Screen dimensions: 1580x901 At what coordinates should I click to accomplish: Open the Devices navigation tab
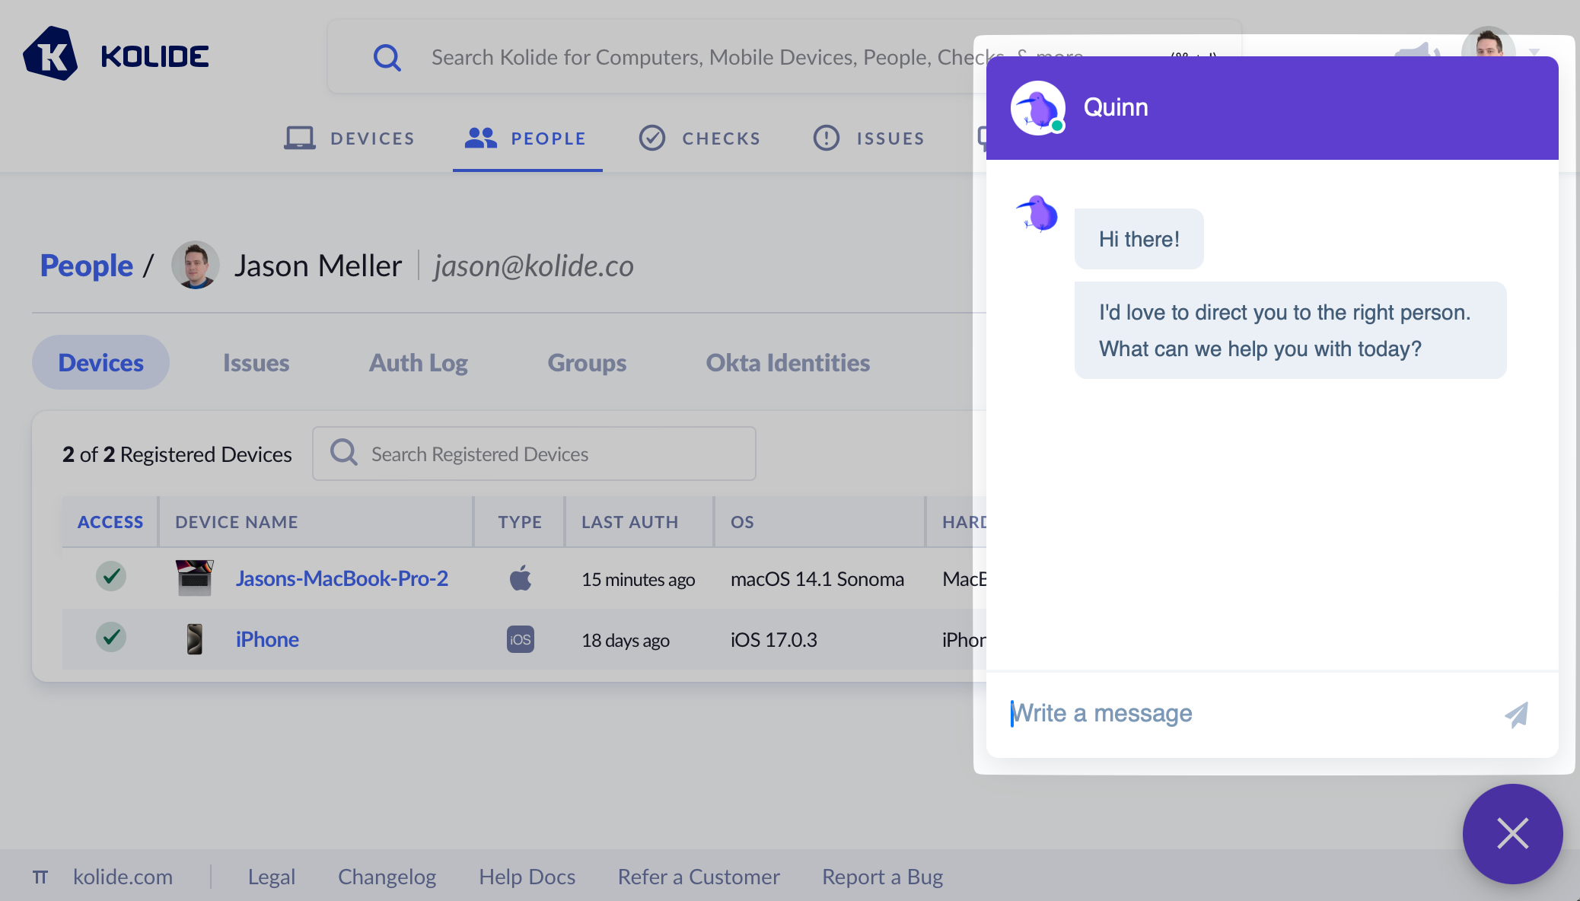[350, 138]
